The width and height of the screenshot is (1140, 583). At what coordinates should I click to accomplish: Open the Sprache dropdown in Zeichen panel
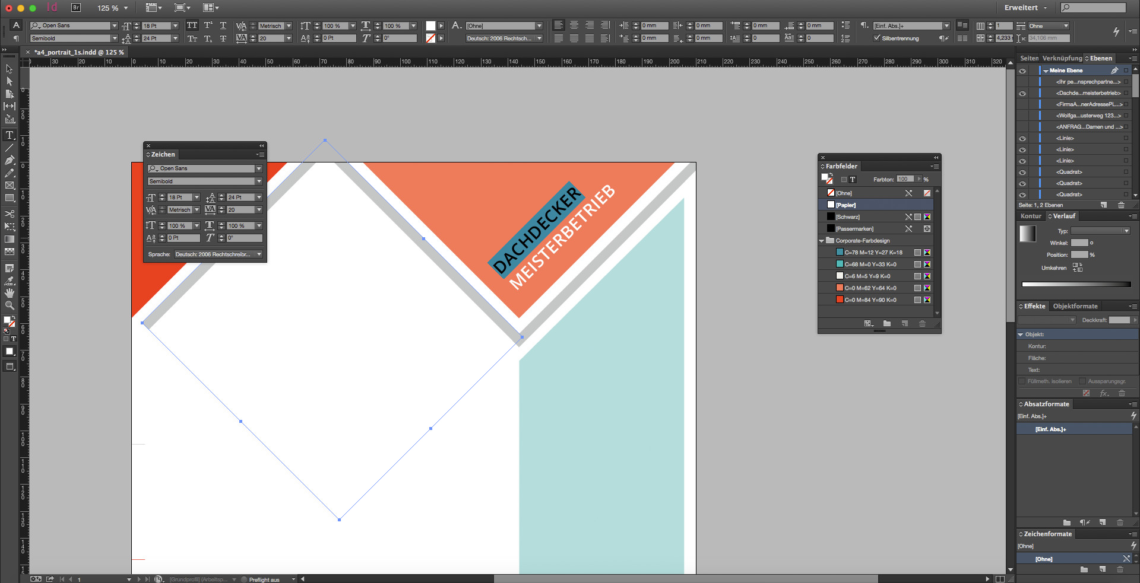tap(259, 254)
